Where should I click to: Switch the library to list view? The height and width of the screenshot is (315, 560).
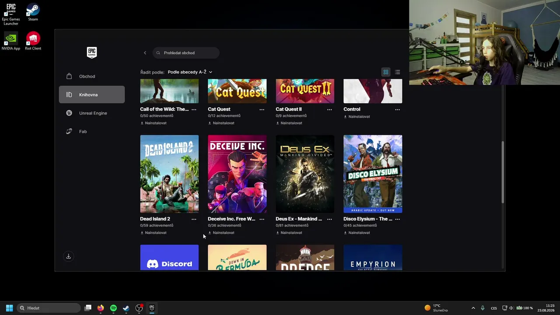(x=397, y=72)
